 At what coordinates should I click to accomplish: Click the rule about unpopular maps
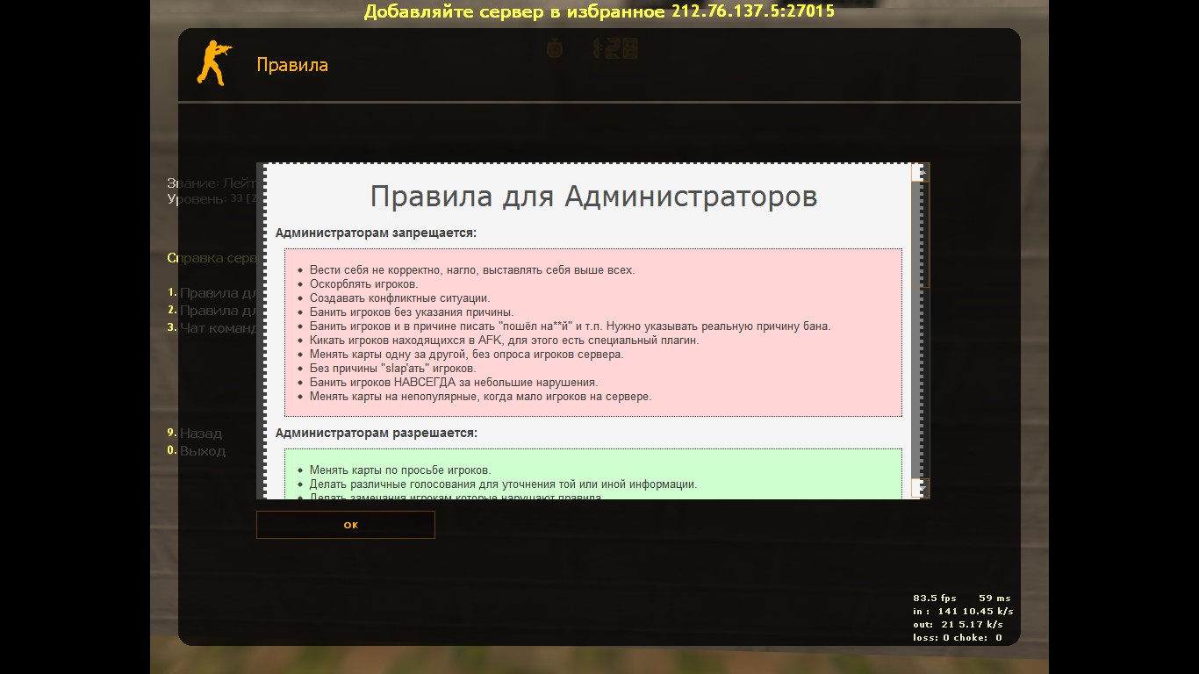tap(481, 397)
